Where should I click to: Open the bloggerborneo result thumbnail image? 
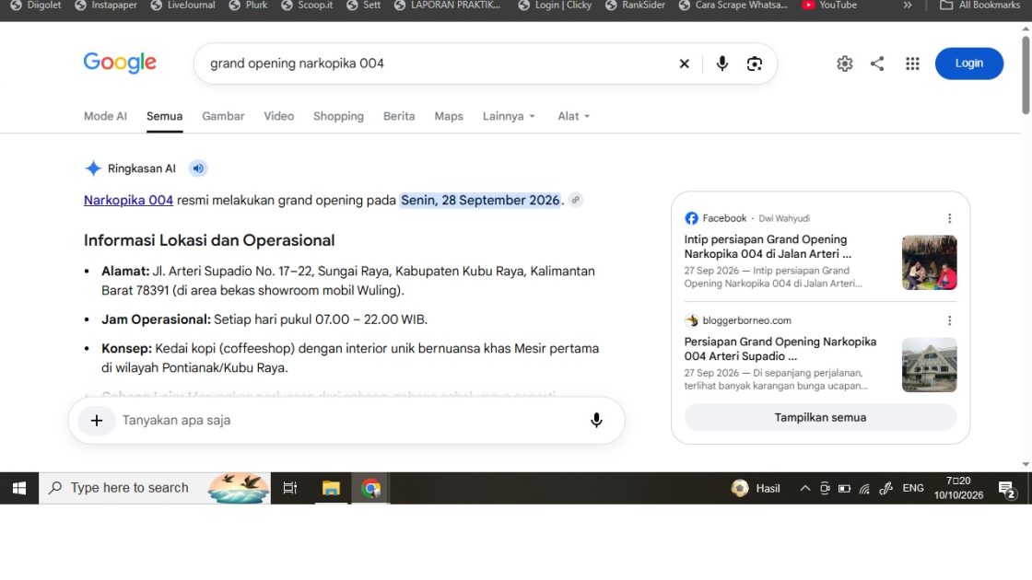pos(930,365)
